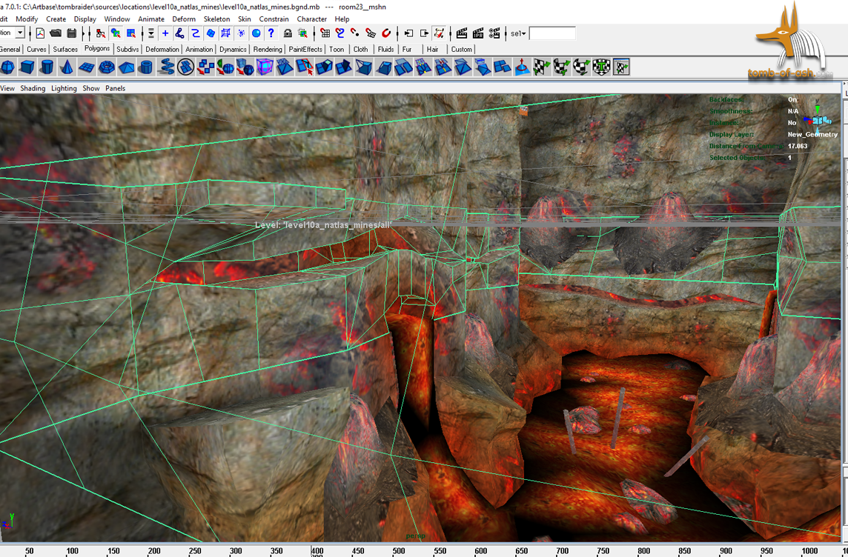The width and height of the screenshot is (848, 557).
Task: Create a polygon cube from the shelf
Action: [x=27, y=67]
